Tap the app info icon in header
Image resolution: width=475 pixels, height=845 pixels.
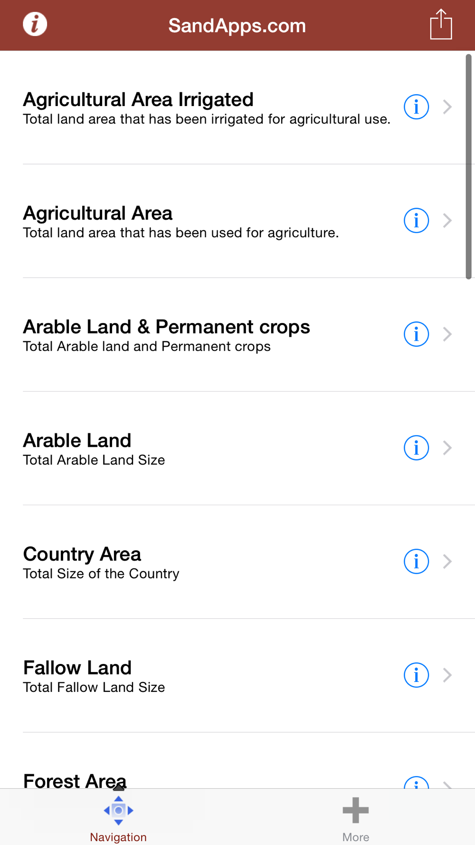coord(35,24)
